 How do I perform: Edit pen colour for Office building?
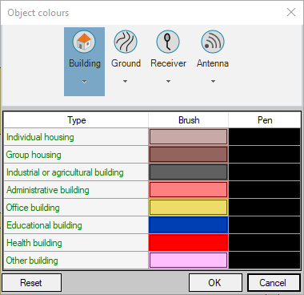(x=265, y=208)
